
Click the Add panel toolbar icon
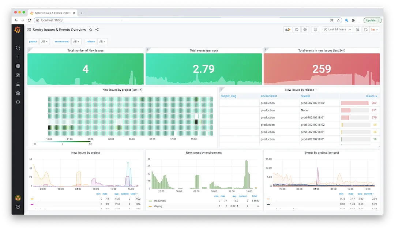[287, 30]
